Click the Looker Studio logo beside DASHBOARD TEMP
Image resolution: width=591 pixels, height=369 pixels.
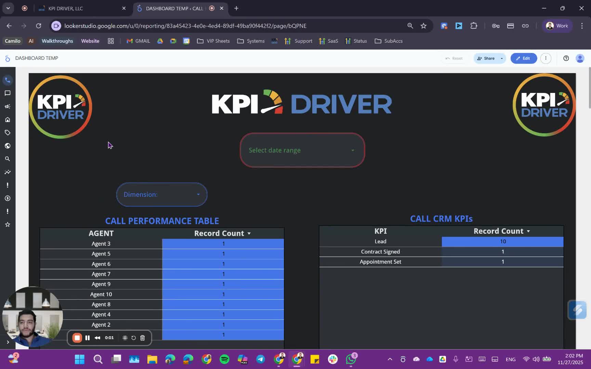tap(8, 58)
